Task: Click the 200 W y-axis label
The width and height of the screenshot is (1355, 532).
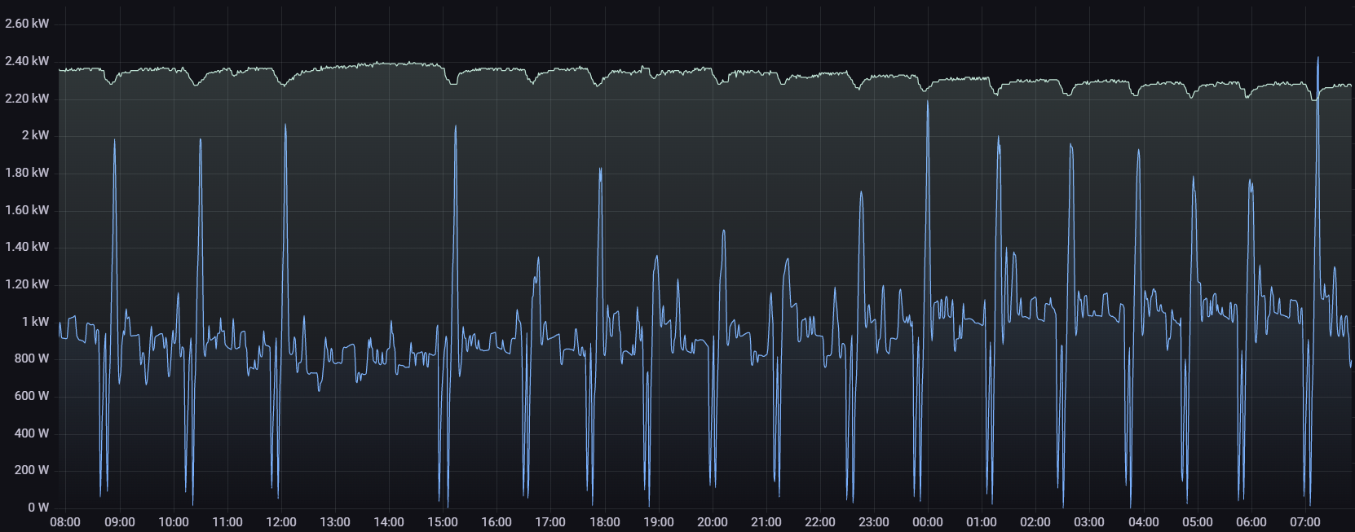Action: click(x=32, y=470)
